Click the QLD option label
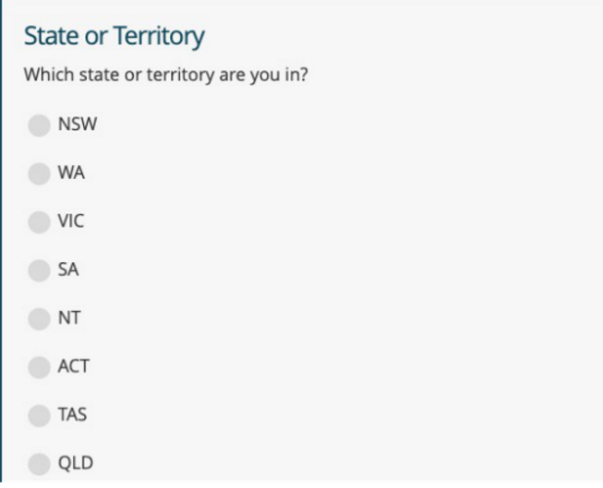Image resolution: width=603 pixels, height=488 pixels. click(75, 464)
